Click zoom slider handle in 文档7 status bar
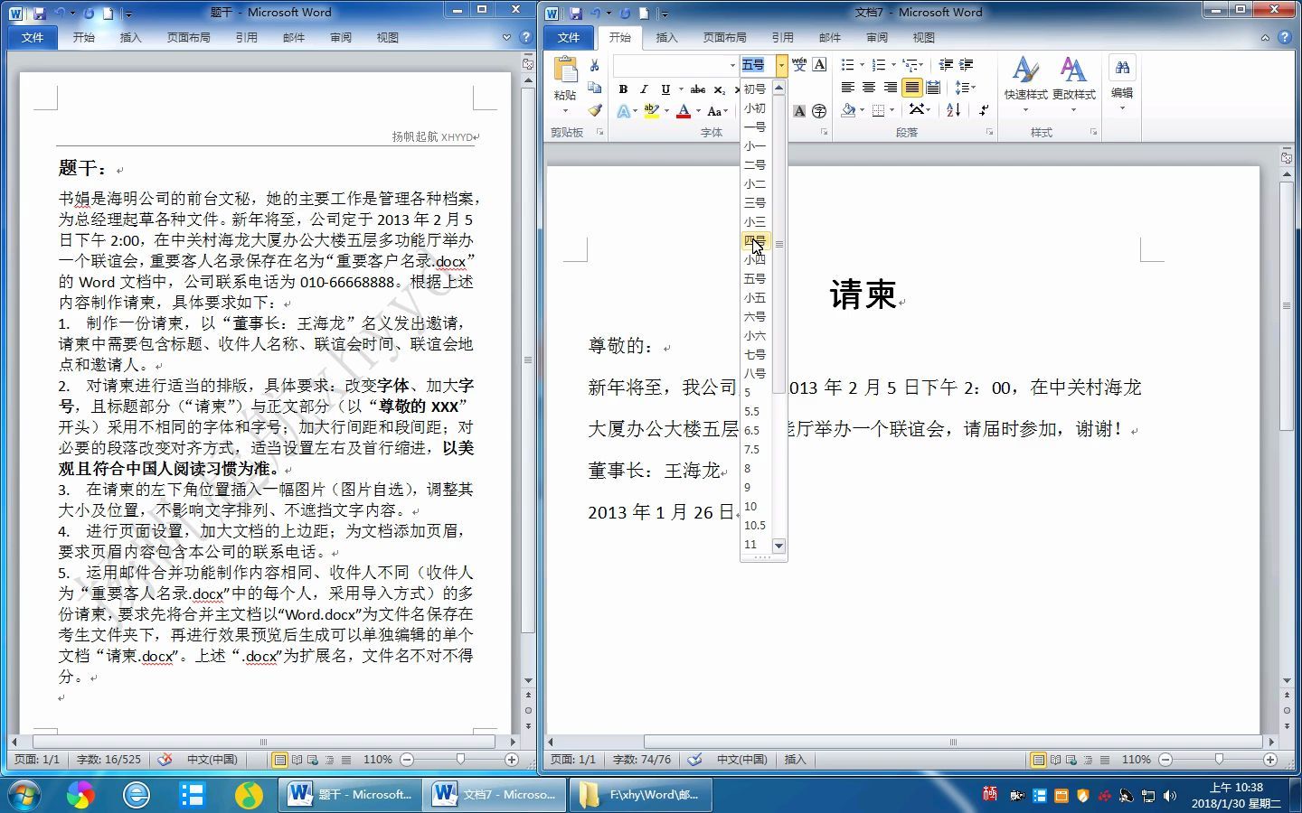This screenshot has height=813, width=1302. [1219, 760]
